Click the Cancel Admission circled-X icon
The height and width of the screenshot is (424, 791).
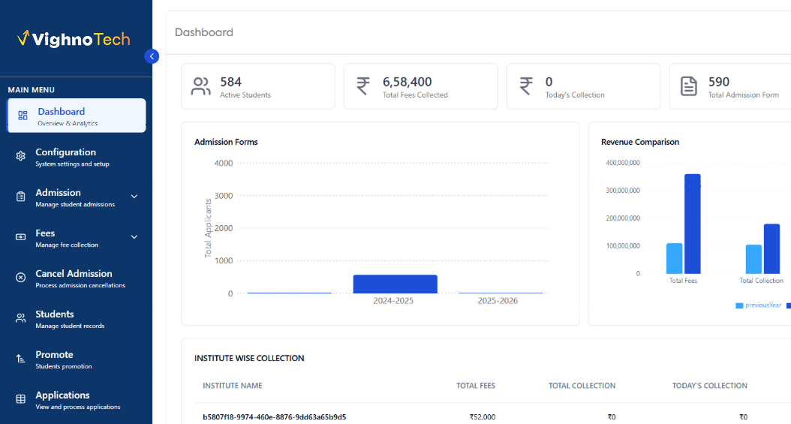pyautogui.click(x=21, y=278)
